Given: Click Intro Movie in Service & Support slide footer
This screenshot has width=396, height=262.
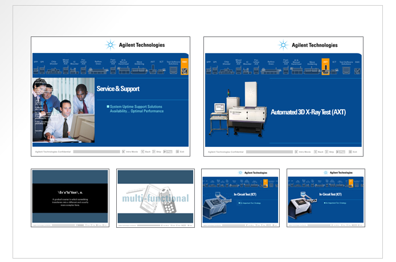Looking at the screenshot, I should click(130, 152).
